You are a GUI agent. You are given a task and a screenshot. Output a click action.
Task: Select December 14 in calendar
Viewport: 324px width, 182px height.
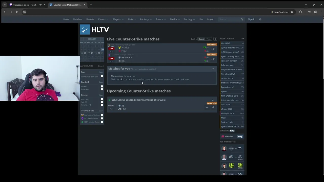click(x=102, y=50)
